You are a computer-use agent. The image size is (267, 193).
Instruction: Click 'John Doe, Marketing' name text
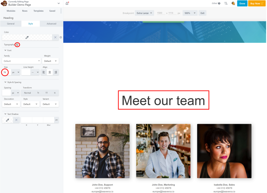163,185
